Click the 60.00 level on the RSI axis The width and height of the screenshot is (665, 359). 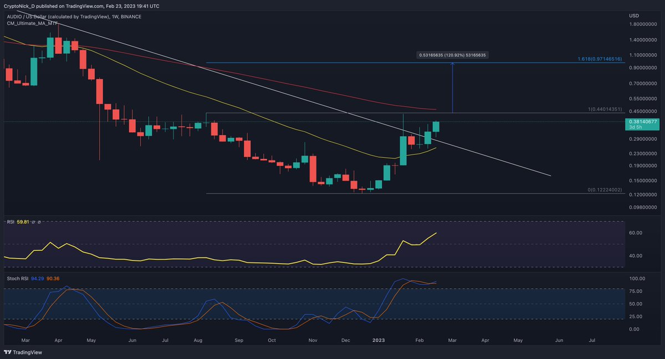click(x=635, y=233)
